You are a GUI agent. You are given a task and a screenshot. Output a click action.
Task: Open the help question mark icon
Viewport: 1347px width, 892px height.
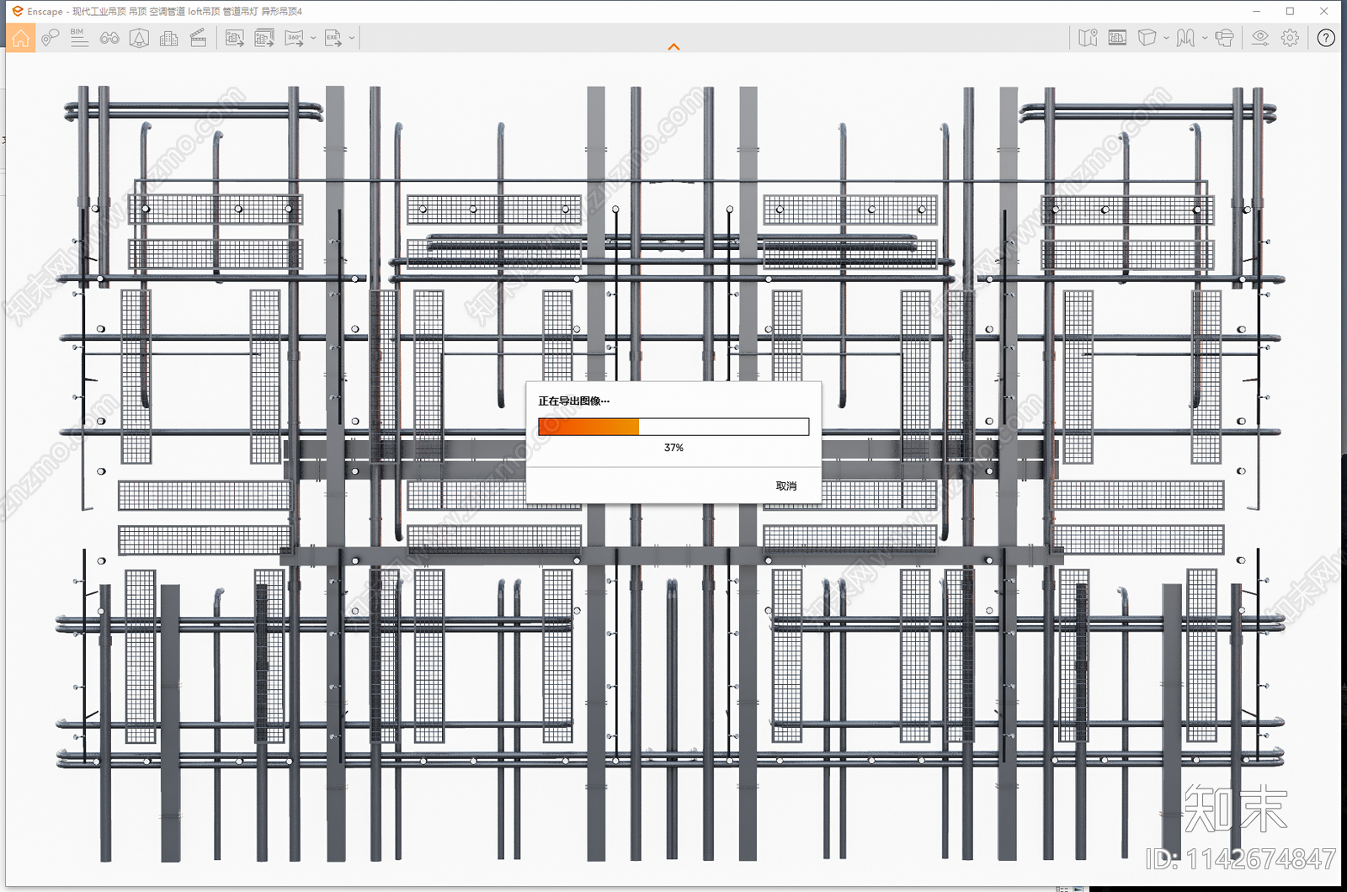point(1326,38)
